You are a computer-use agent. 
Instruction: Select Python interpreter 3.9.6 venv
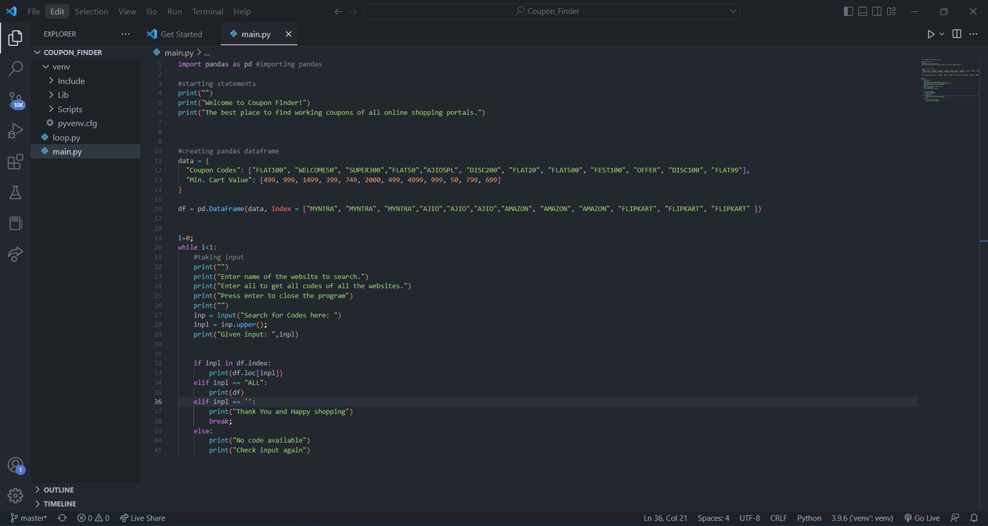[862, 518]
